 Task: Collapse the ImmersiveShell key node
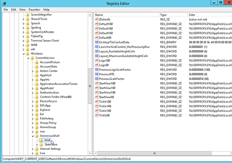point(33,136)
